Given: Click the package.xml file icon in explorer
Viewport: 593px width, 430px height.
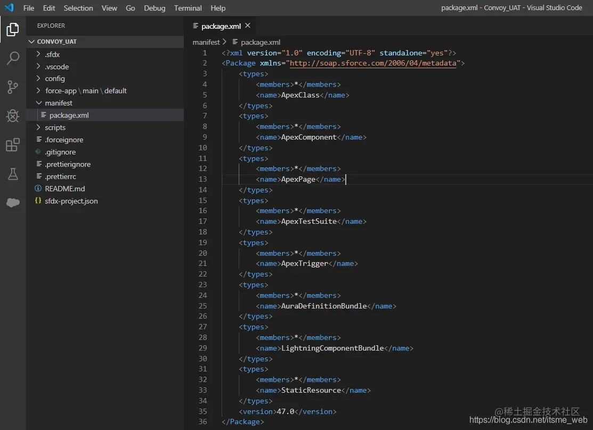Looking at the screenshot, I should (x=44, y=115).
